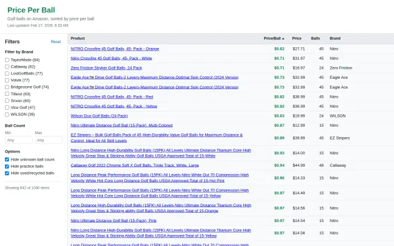Screen dimensions: 394x246
Task: Click the Zero Friction brand cell
Action: click(x=341, y=68)
